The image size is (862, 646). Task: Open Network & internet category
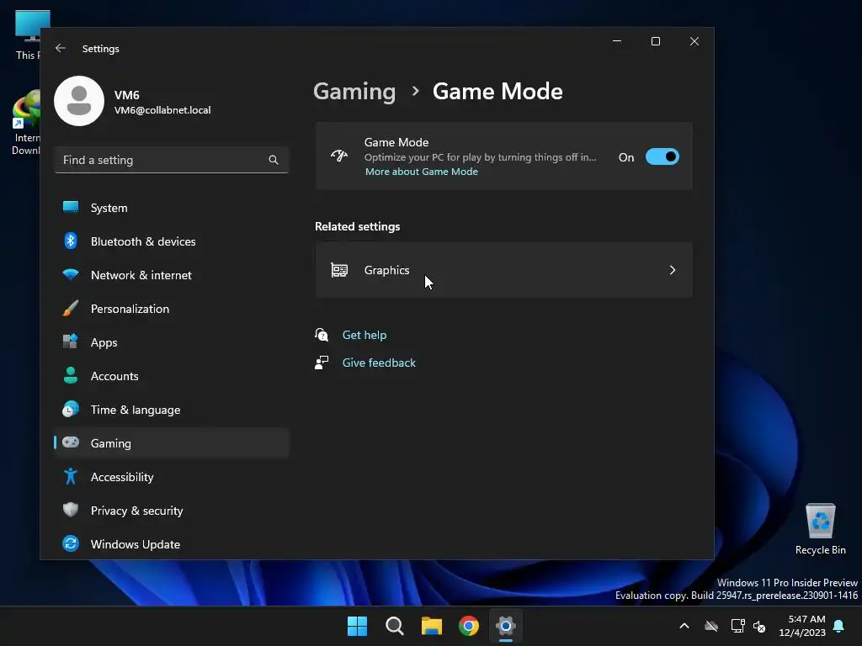[172, 275]
